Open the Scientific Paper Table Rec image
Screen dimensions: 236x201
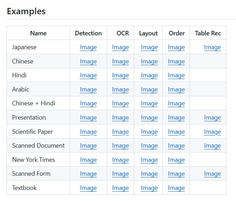[x=212, y=132]
